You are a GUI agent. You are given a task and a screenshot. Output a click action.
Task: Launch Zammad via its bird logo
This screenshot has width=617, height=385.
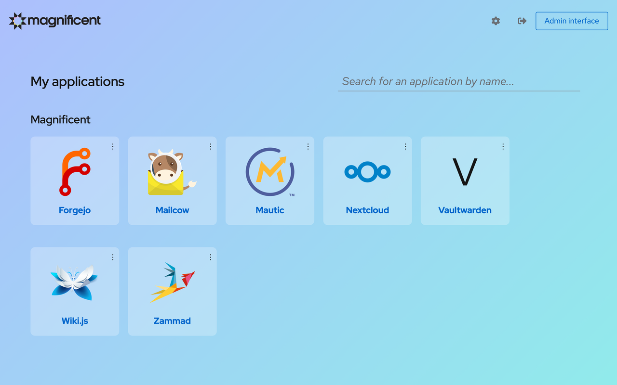172,282
